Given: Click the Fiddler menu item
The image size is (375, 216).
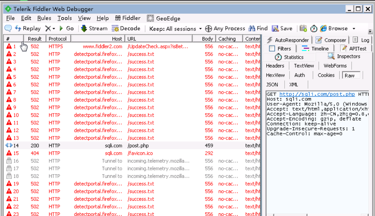Looking at the screenshot, I should point(128,18).
